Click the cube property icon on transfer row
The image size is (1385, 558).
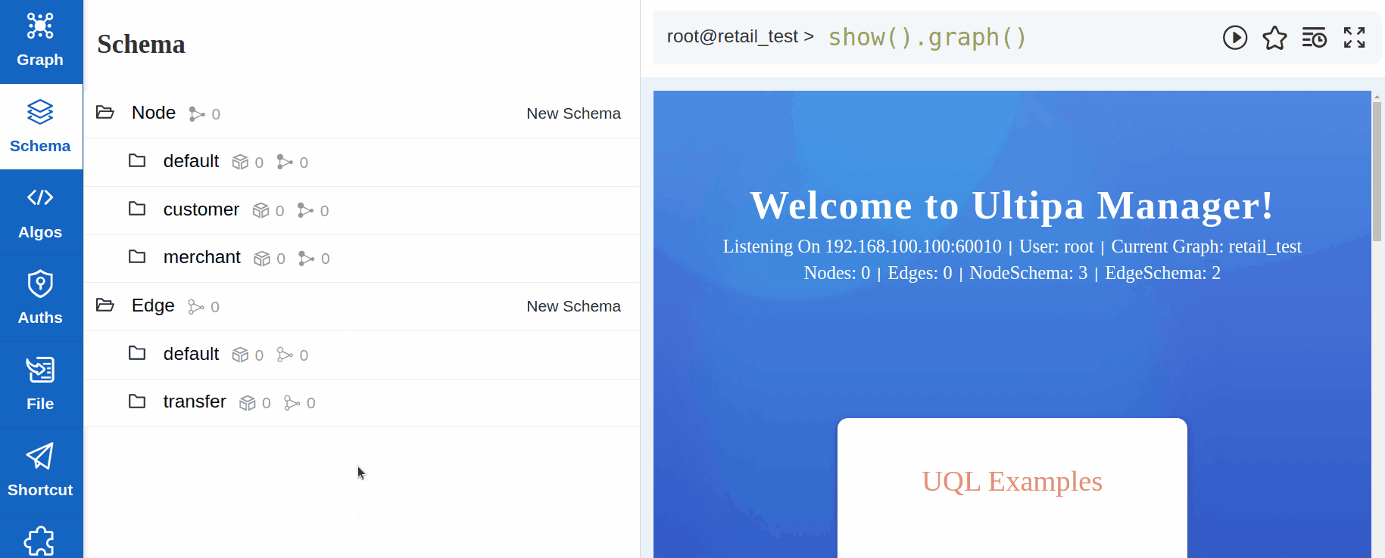click(248, 403)
